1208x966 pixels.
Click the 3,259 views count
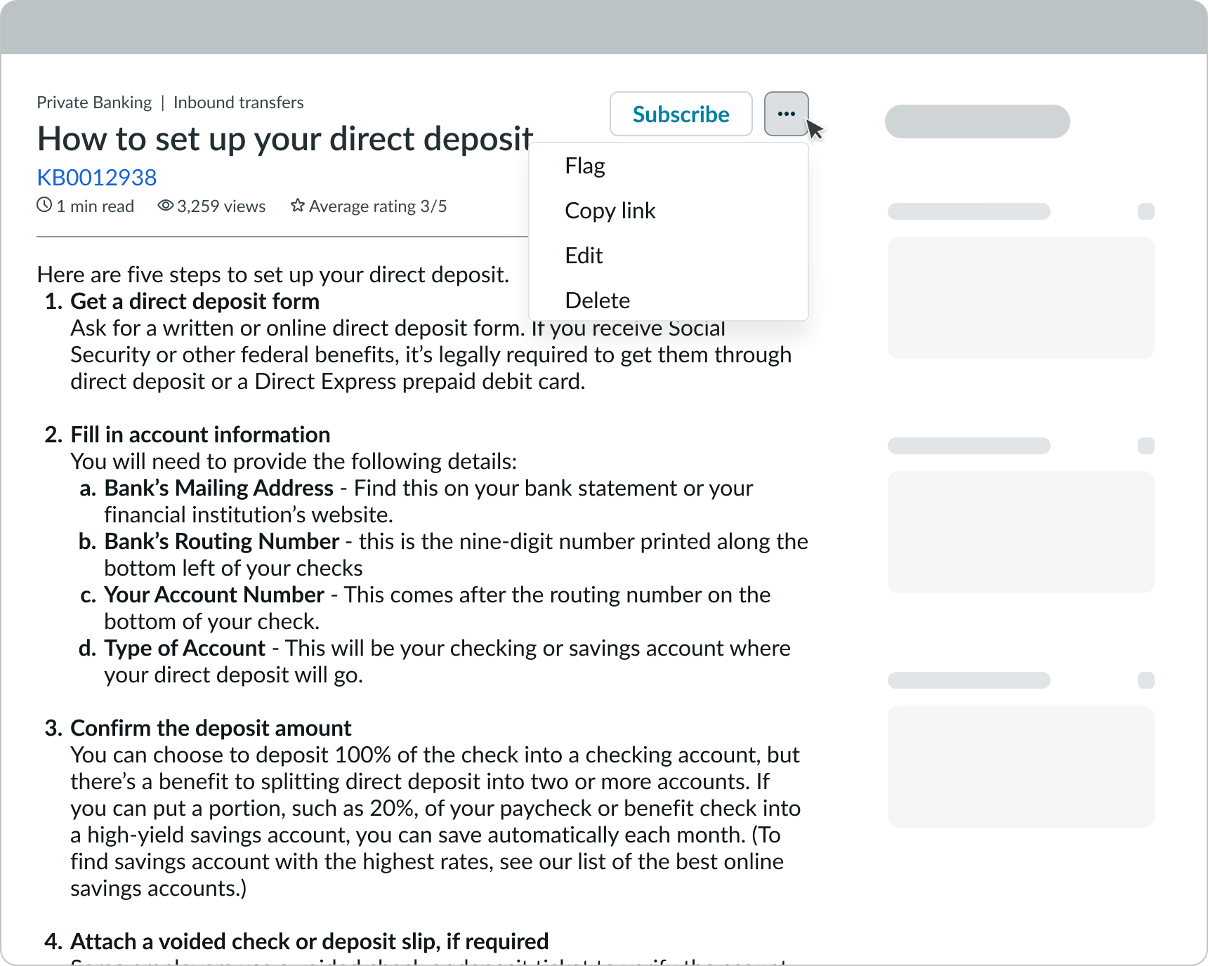pos(221,205)
